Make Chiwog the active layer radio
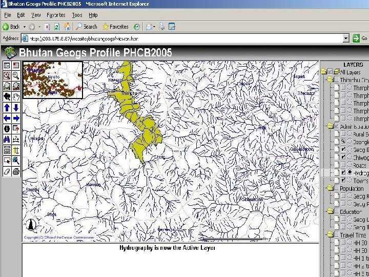The image size is (369, 277). (350, 157)
